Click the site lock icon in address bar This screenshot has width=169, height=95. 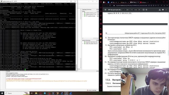[x=114, y=5]
